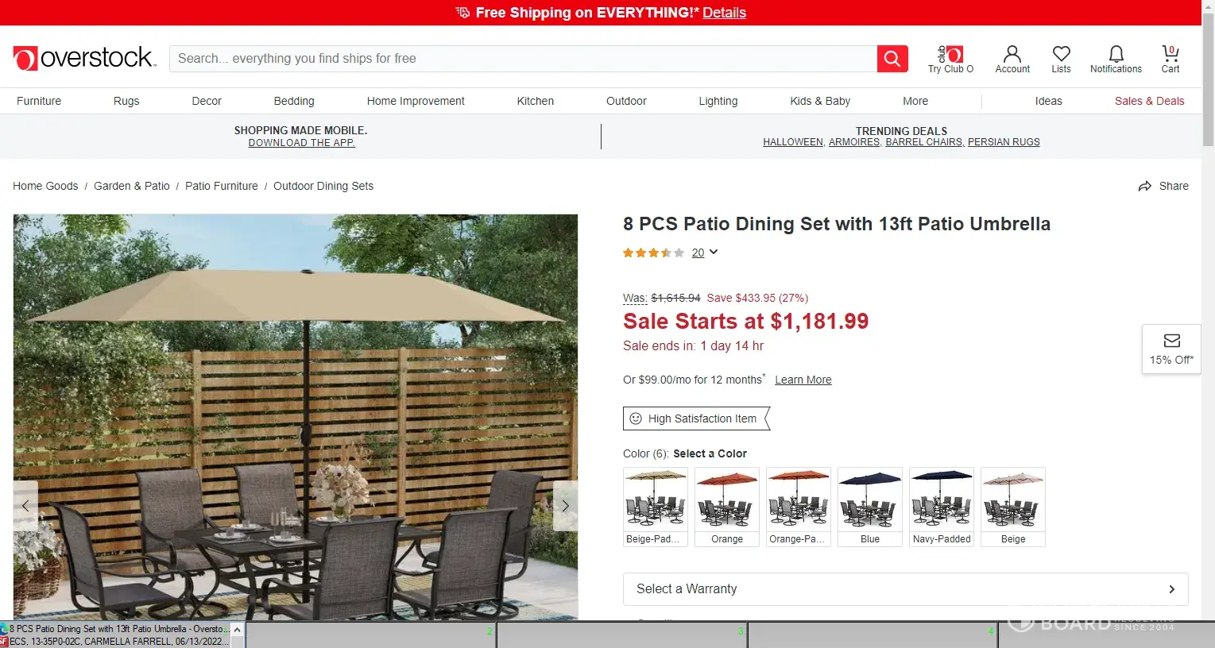
Task: Click the Learn More financing link
Action: (803, 380)
